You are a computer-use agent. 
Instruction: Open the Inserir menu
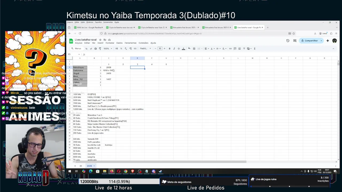[x=100, y=43]
